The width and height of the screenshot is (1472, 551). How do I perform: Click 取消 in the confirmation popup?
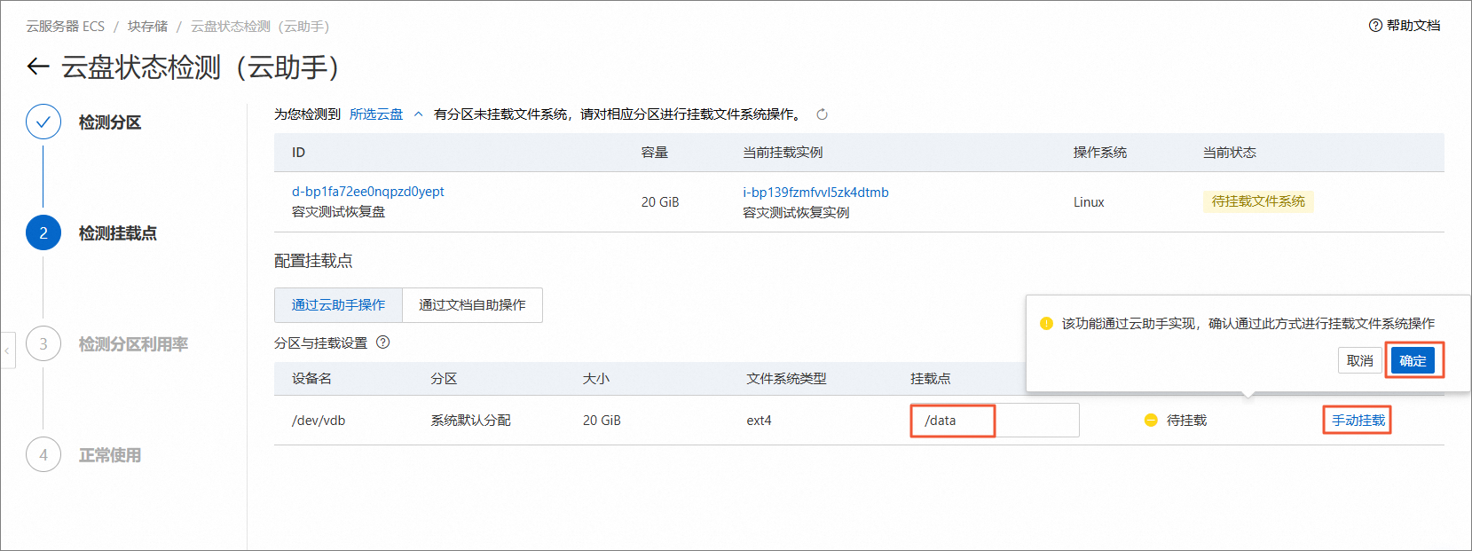point(1359,360)
